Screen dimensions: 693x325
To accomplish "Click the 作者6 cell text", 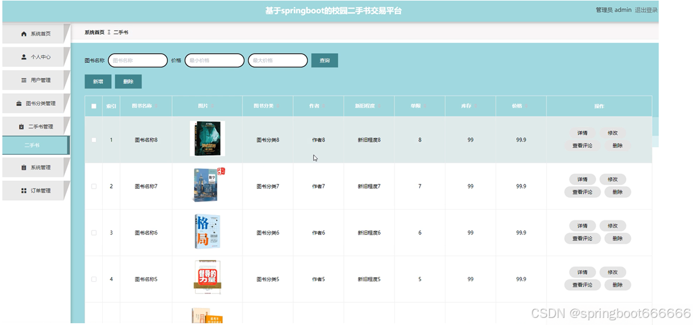I will pos(318,233).
